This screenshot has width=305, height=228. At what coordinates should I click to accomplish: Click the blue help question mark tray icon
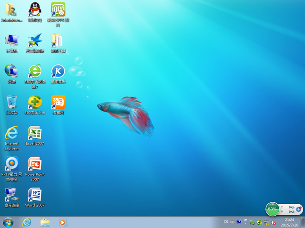coord(239,222)
